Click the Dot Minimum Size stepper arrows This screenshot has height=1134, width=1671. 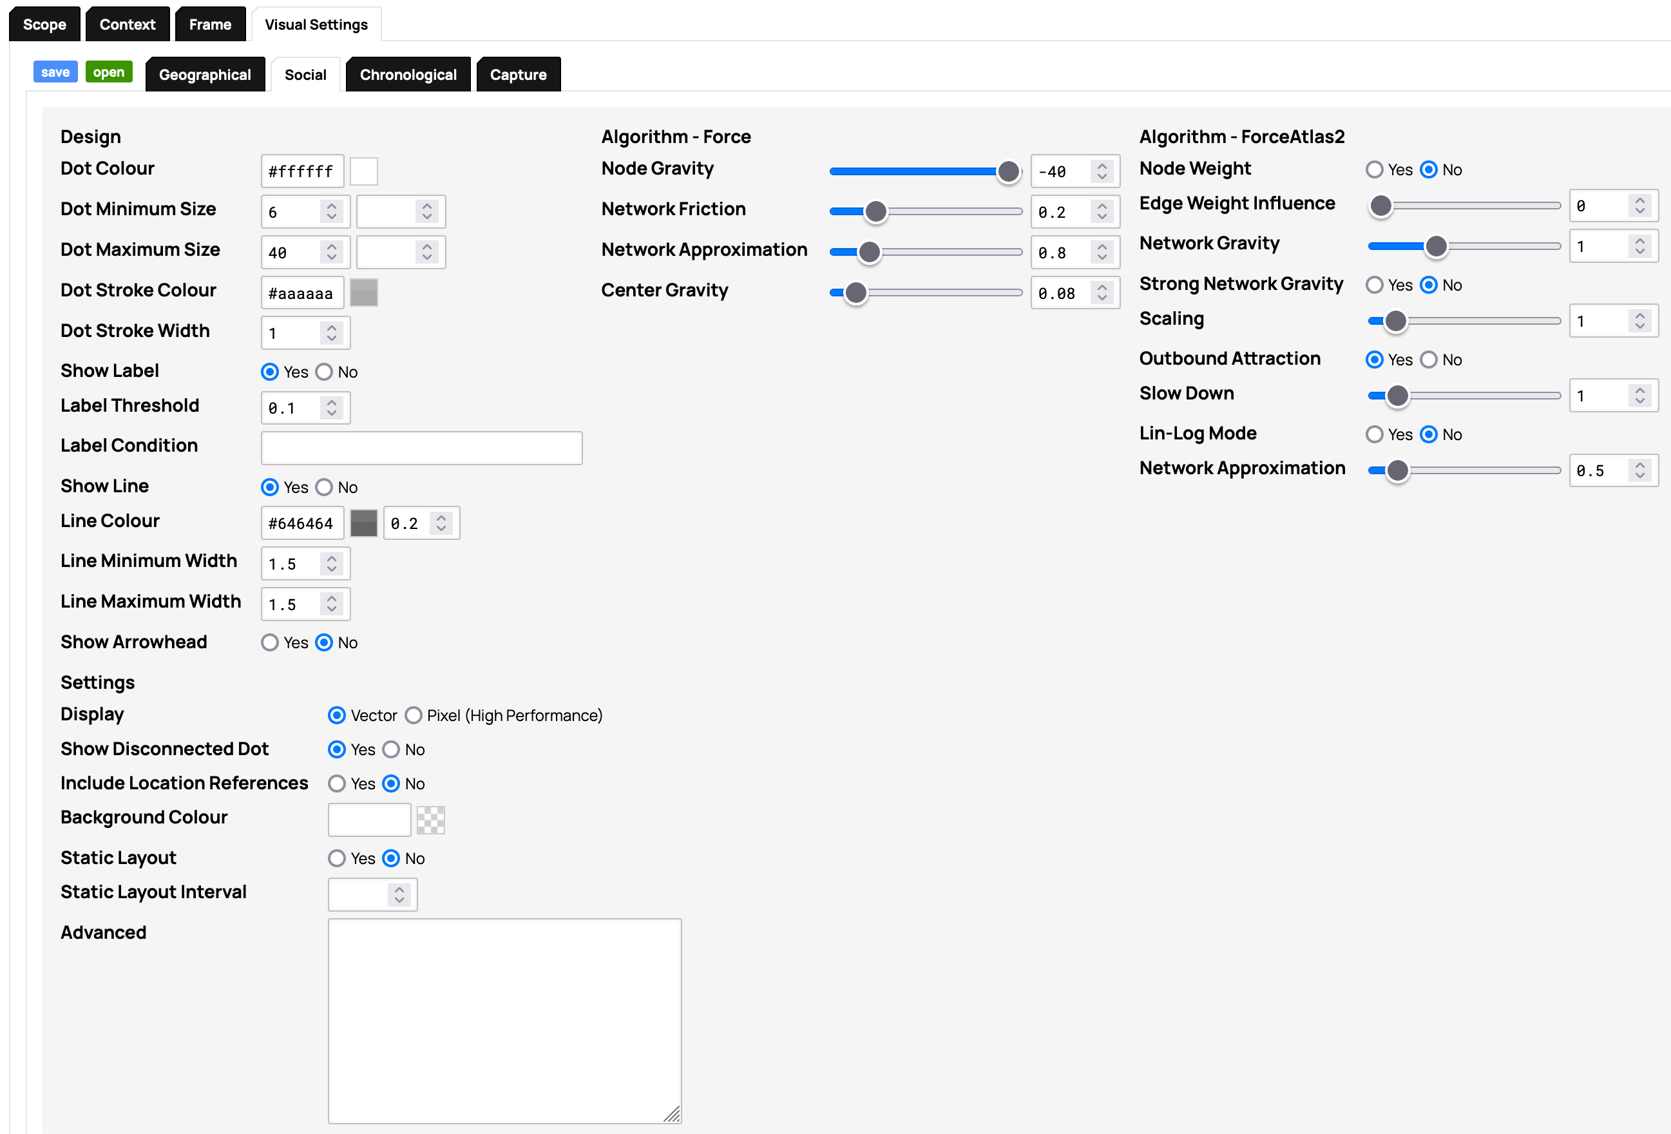(x=332, y=211)
